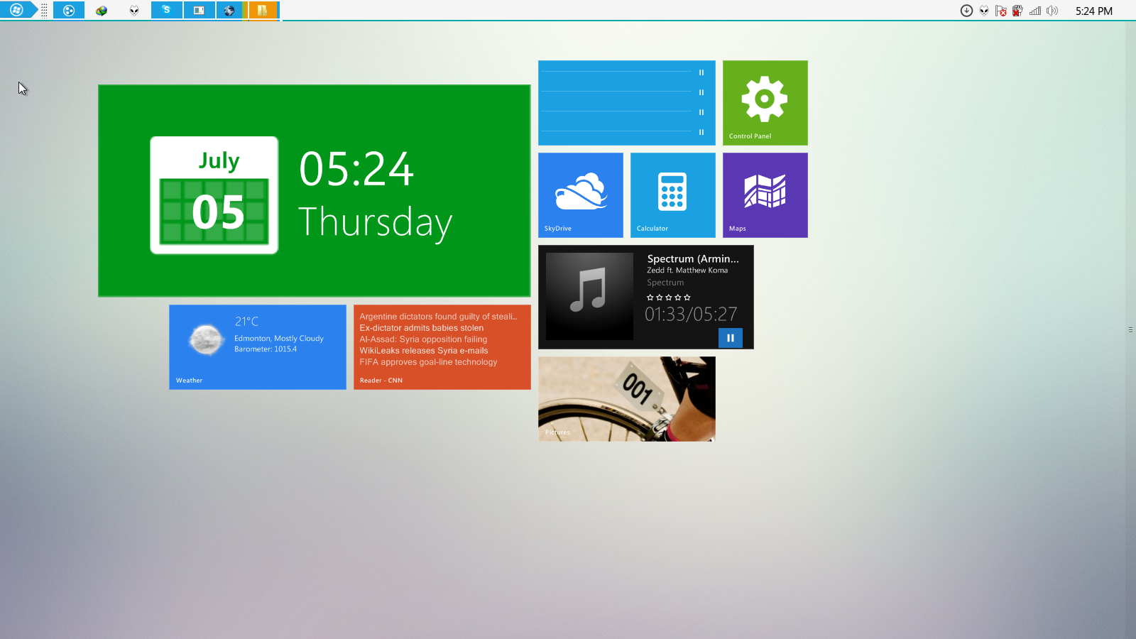
Task: Click the volume speaker tray icon
Action: pos(1052,11)
